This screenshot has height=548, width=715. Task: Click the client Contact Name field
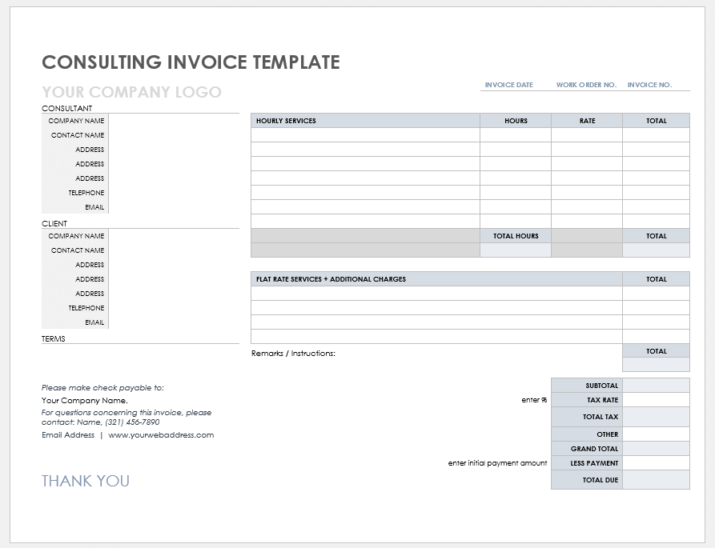pyautogui.click(x=173, y=250)
